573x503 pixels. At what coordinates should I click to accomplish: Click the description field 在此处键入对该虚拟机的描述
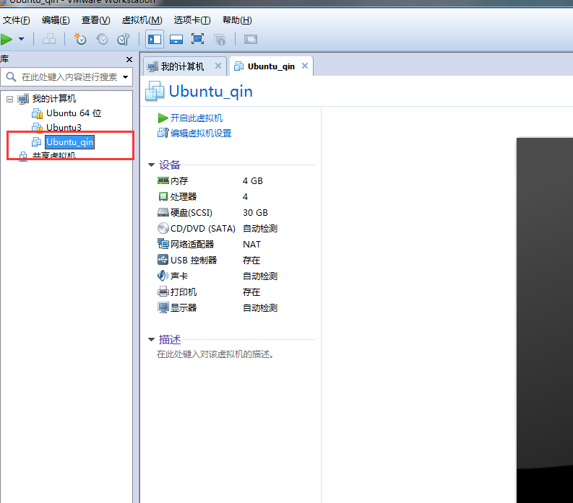(x=215, y=354)
